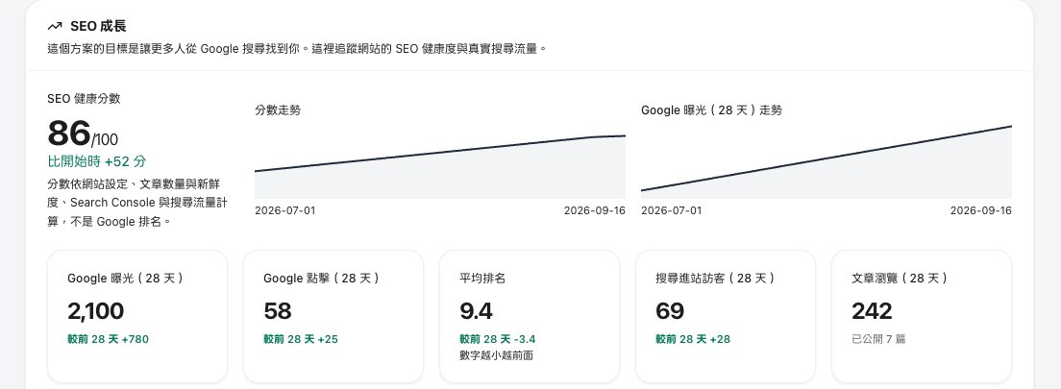
Task: Click the SEO 成長 trend arrow icon
Action: click(x=55, y=26)
